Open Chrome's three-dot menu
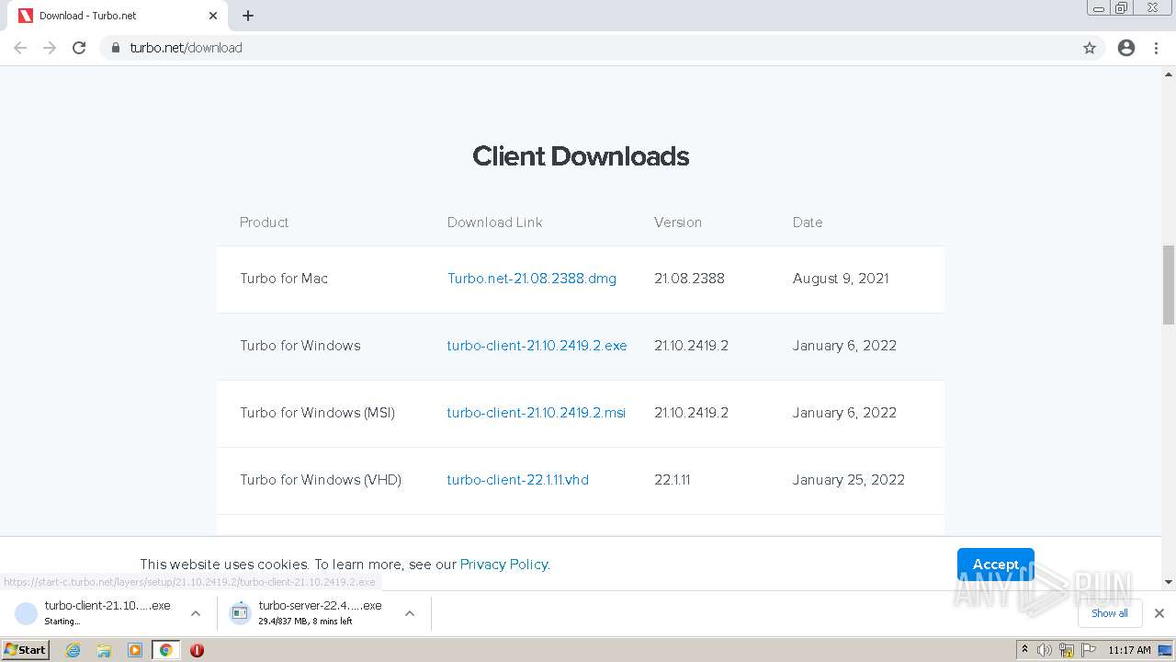 click(1157, 48)
